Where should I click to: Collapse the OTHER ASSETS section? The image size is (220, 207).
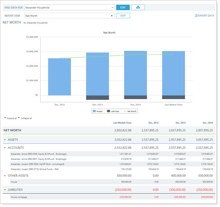pos(5,176)
